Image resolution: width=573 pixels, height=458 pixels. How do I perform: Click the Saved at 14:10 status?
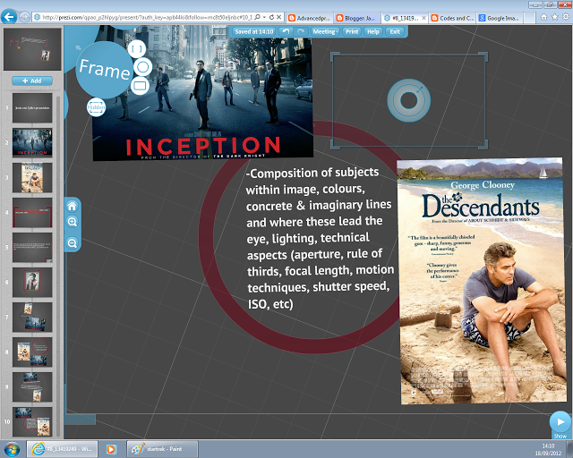point(254,32)
